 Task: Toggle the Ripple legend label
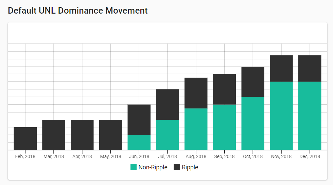point(190,167)
